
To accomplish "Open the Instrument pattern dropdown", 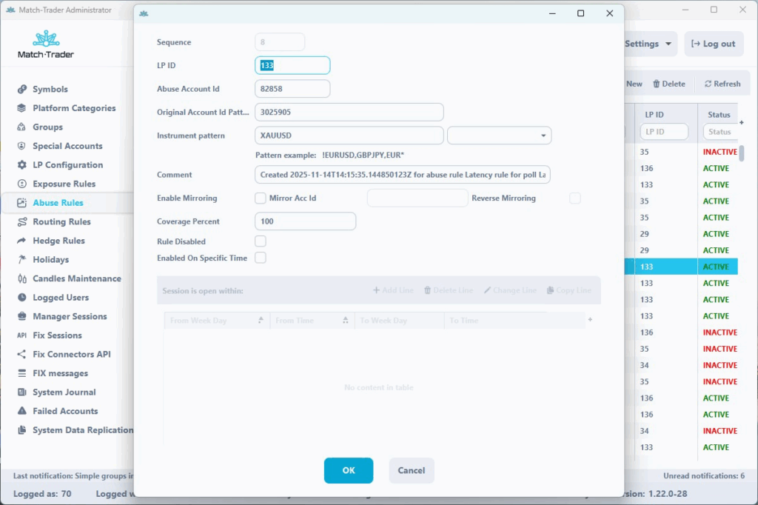I will click(500, 136).
